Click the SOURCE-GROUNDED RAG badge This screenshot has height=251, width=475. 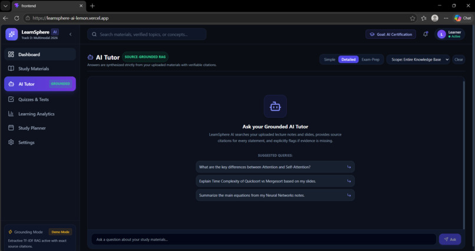tap(145, 57)
